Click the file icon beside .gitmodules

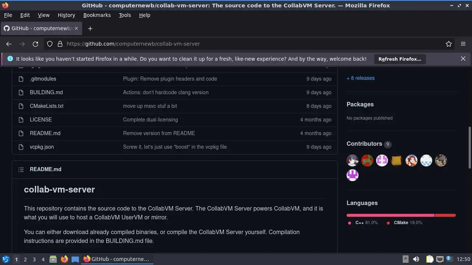click(21, 79)
